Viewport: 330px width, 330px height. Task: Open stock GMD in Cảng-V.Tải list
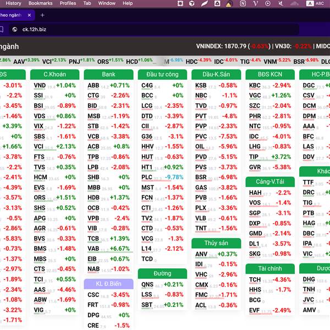click(x=256, y=234)
